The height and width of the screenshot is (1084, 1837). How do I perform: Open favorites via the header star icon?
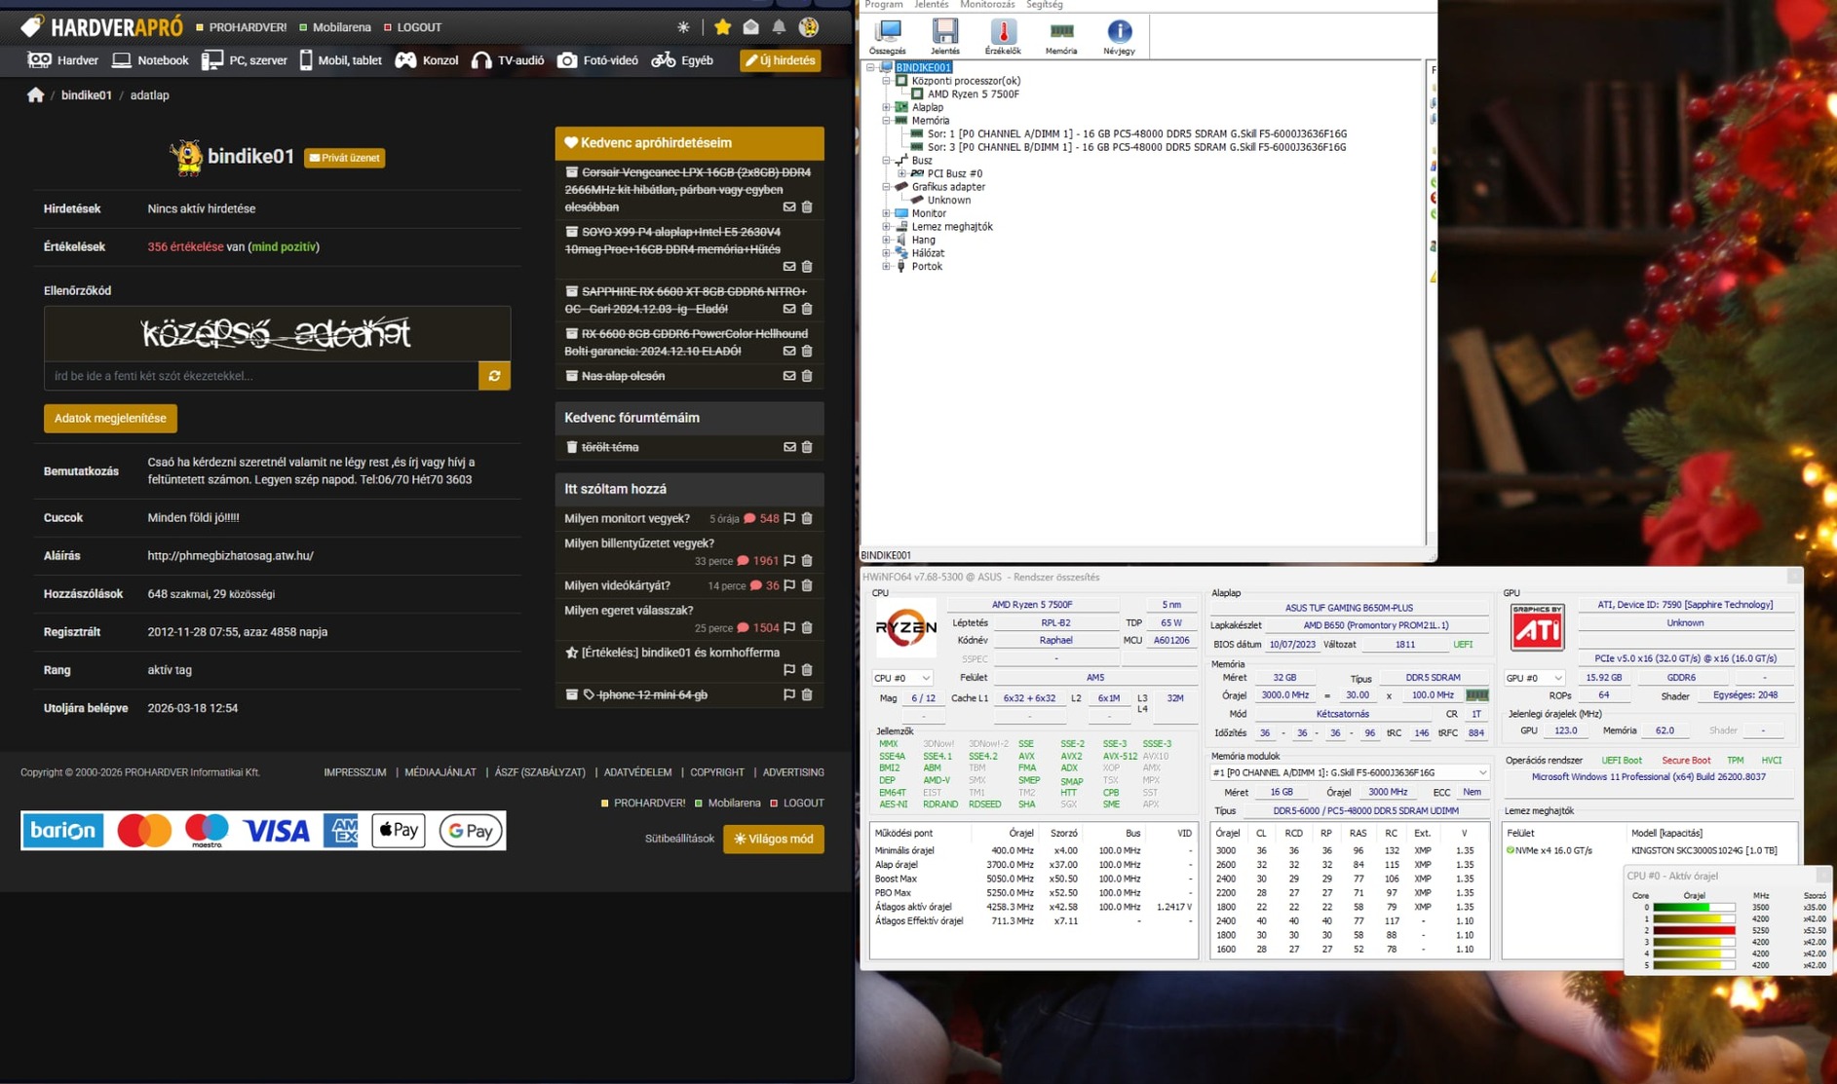[722, 27]
